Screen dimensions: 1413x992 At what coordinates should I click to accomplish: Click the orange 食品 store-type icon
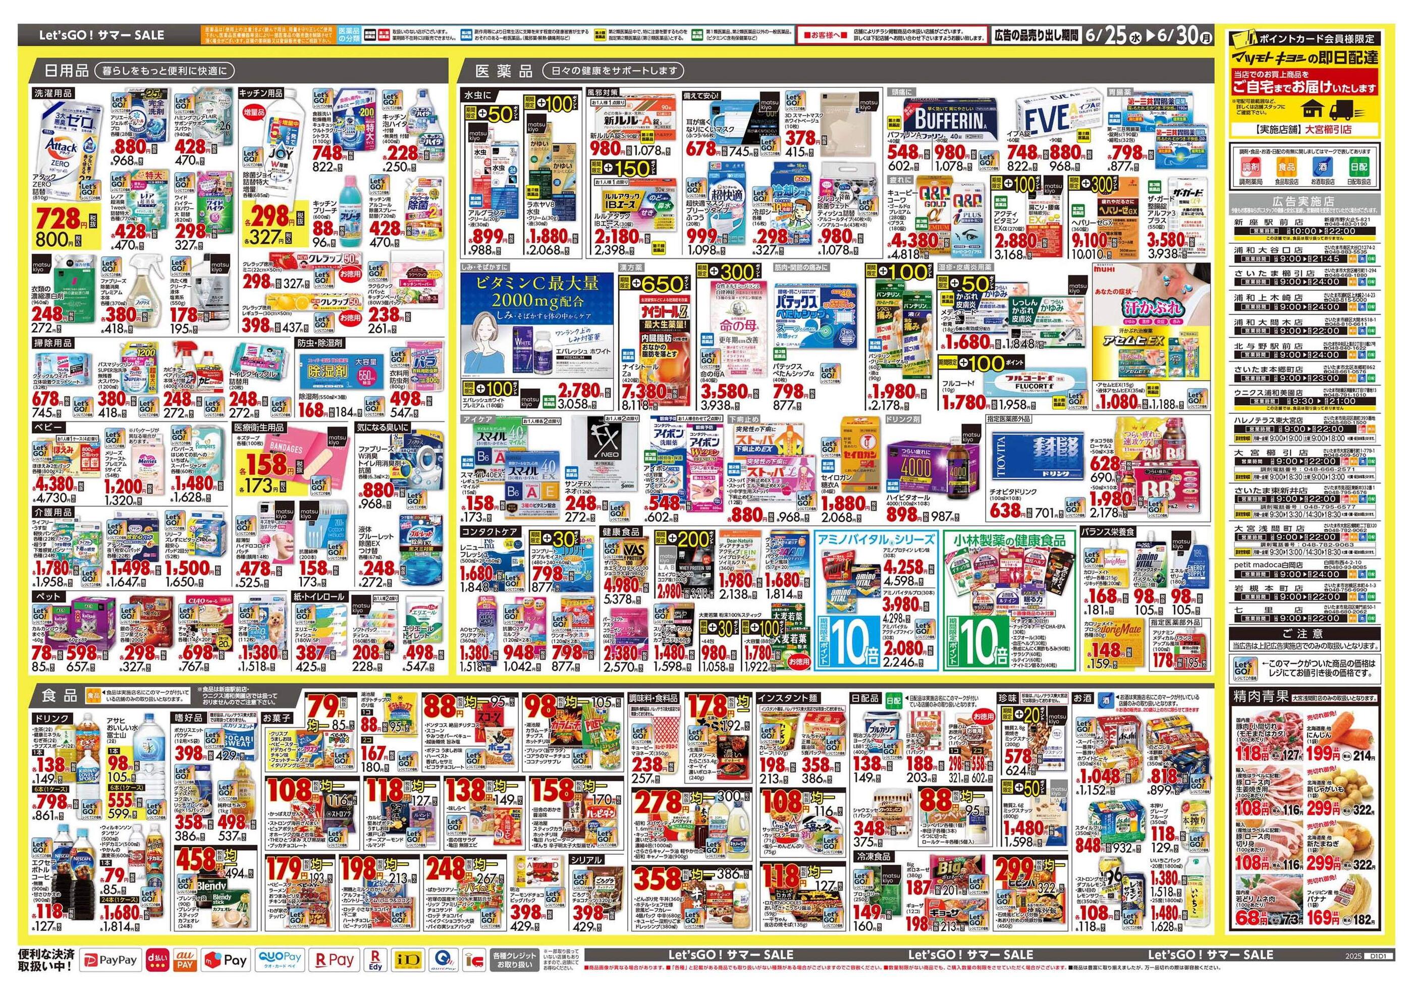tap(1286, 168)
